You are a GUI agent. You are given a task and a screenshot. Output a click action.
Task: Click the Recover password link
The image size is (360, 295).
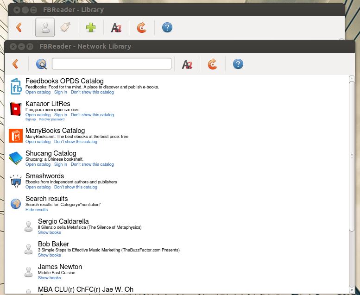(x=52, y=119)
